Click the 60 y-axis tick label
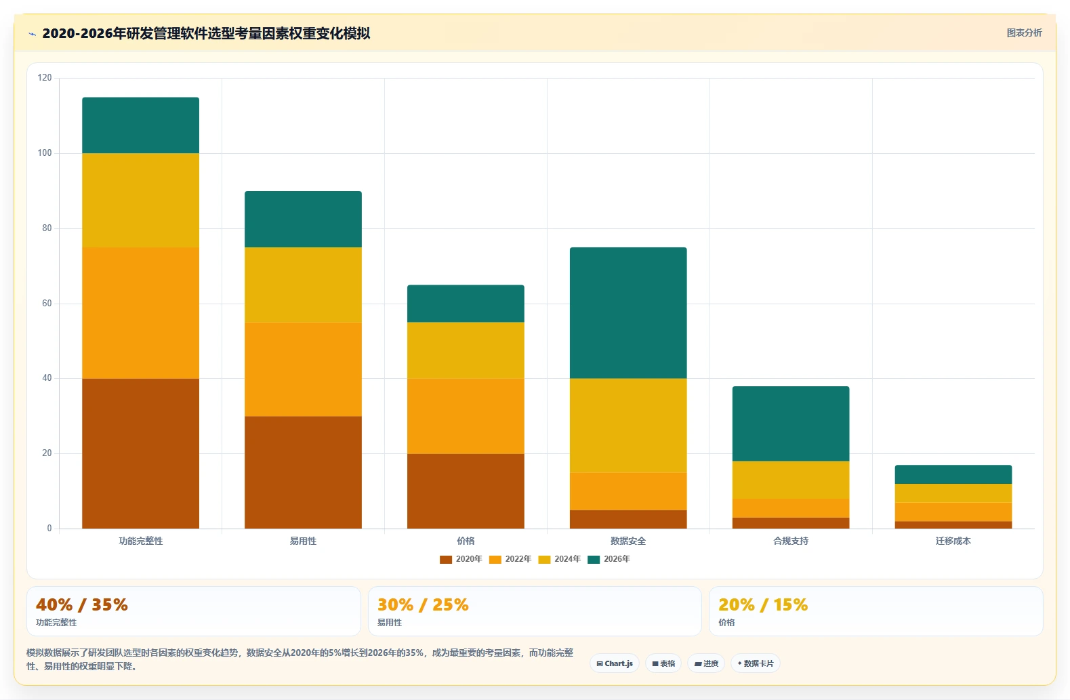This screenshot has height=700, width=1070. 47,304
